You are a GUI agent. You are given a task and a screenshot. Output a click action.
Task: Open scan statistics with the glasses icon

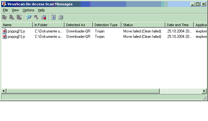pyautogui.click(x=61, y=17)
